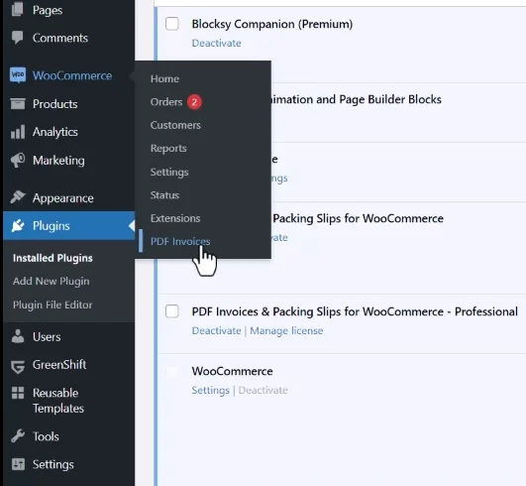This screenshot has height=486, width=526.
Task: Click the Blocksy Companion (Premium) plugin name
Action: pyautogui.click(x=272, y=24)
